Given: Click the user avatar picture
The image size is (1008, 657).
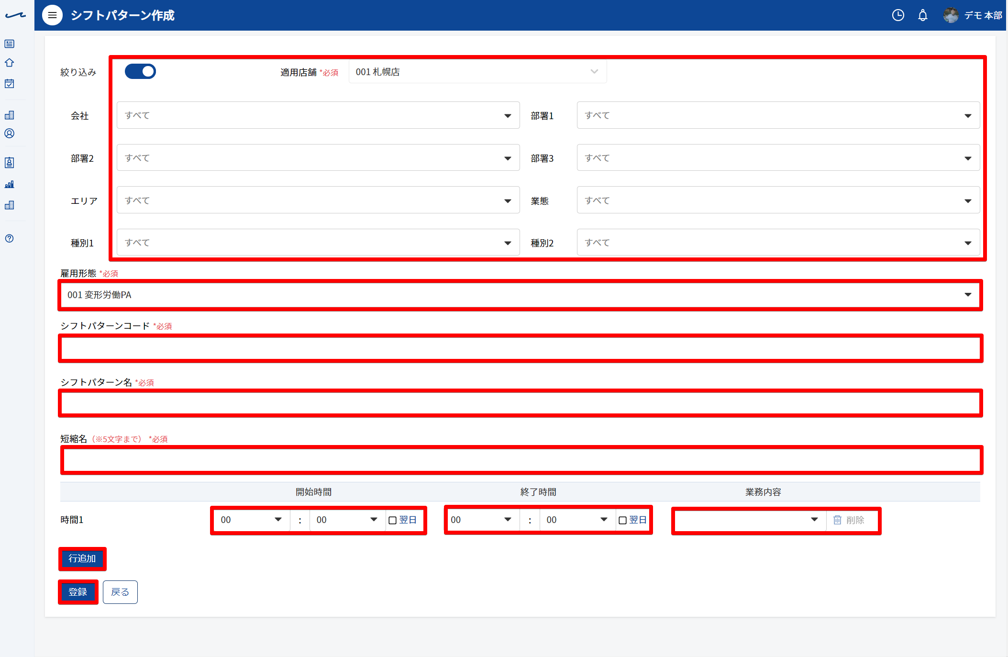Looking at the screenshot, I should tap(951, 15).
